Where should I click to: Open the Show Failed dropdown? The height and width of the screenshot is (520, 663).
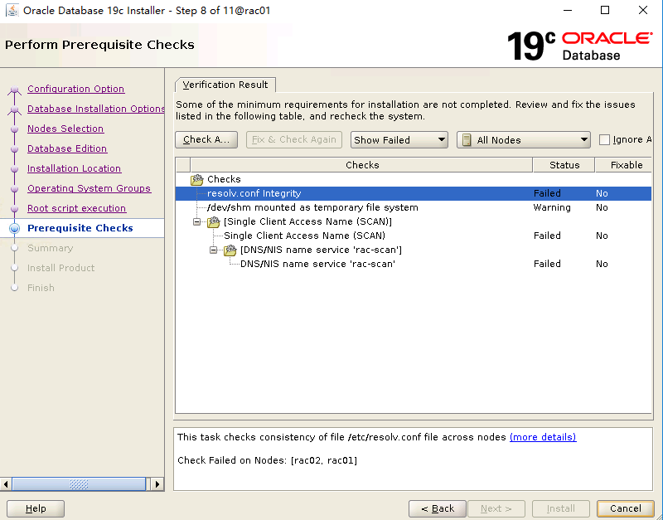tap(399, 139)
